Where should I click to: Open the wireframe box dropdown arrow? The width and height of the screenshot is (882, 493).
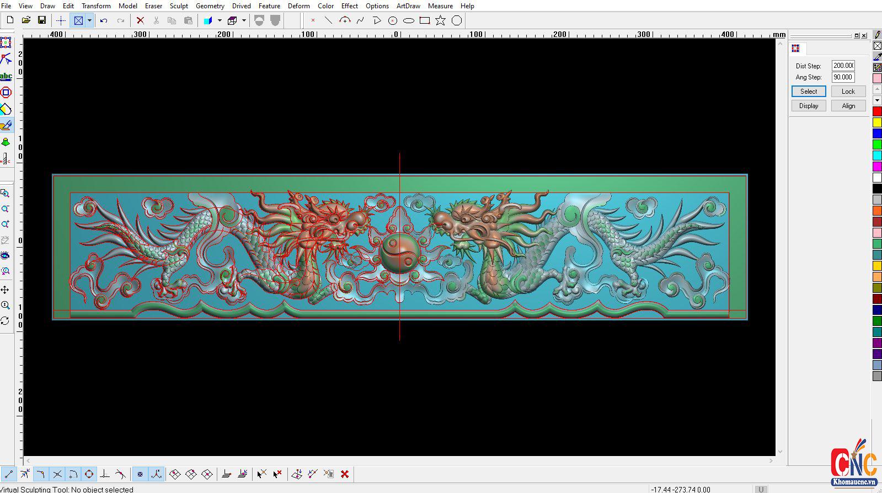(x=244, y=20)
